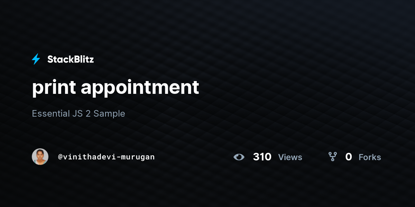Click the word "Sample" in the subtitle

pos(109,114)
